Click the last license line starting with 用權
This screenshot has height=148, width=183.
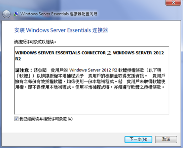[90, 87]
